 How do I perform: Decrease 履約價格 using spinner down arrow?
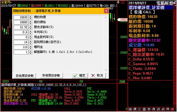(30, 24)
